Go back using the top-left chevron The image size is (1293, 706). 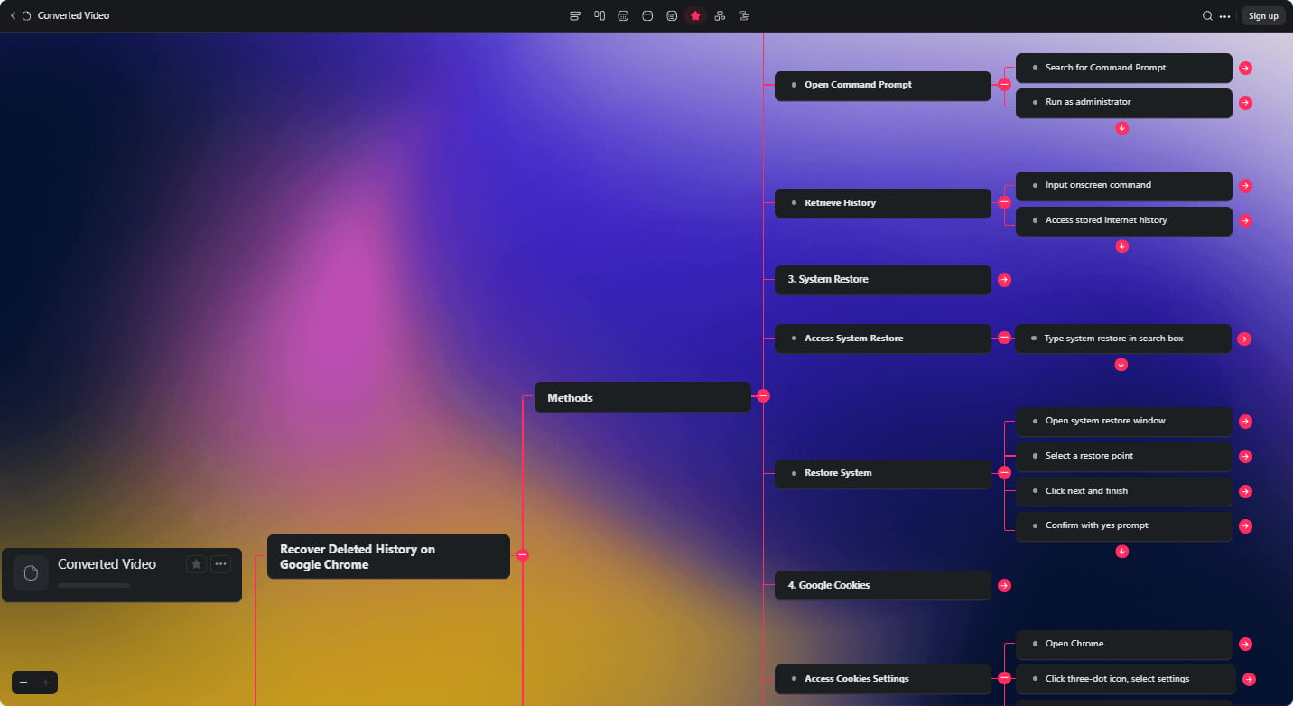(13, 15)
